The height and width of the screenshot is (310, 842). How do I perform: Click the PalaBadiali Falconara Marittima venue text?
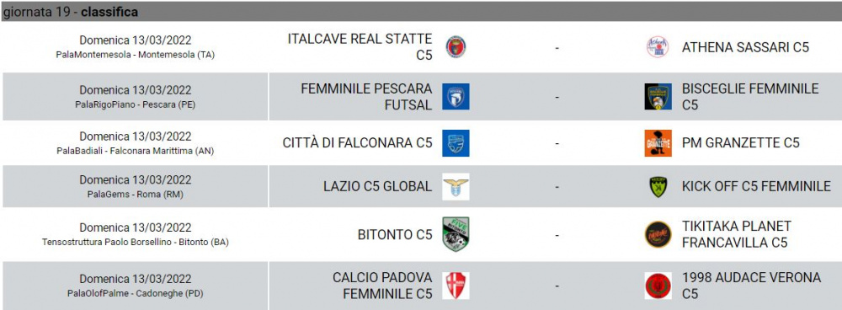coord(136,151)
